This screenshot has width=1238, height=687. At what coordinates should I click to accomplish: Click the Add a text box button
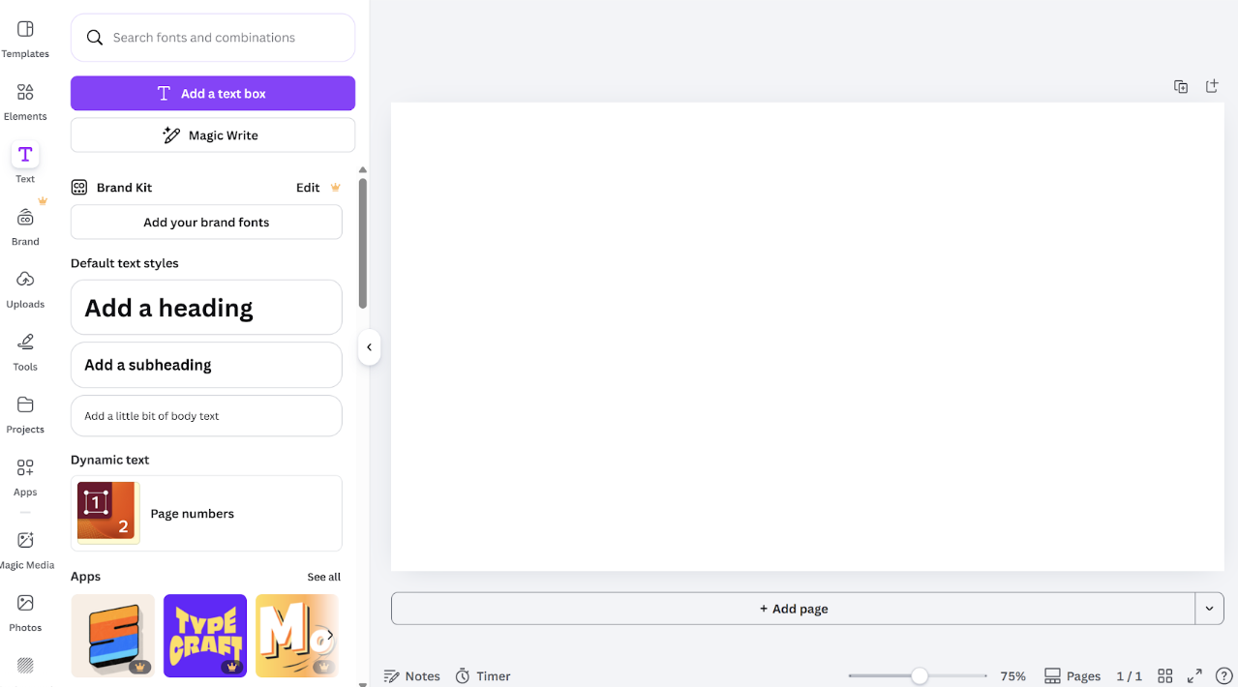pyautogui.click(x=213, y=94)
